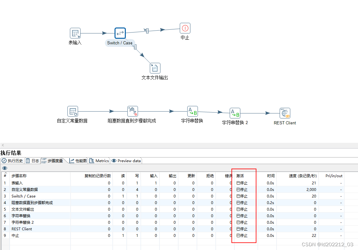Screen dimensions: 358x250
Task: Select the 表输入 row in the table
Action: tap(172, 183)
